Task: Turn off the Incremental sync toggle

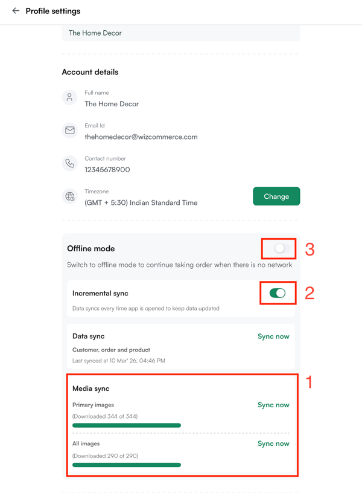Action: click(x=278, y=293)
